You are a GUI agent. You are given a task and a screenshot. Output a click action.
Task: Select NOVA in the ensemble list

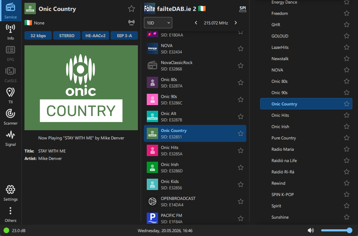195,48
